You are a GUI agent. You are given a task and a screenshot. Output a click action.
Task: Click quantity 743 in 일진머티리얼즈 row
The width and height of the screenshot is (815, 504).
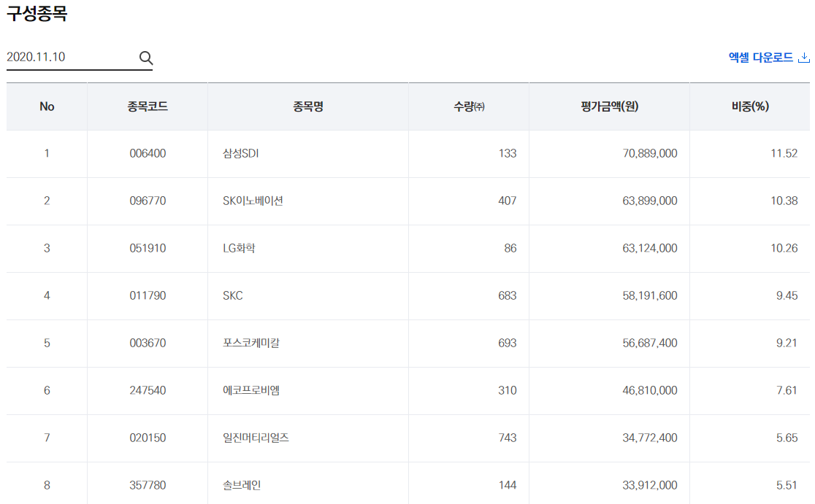point(508,438)
